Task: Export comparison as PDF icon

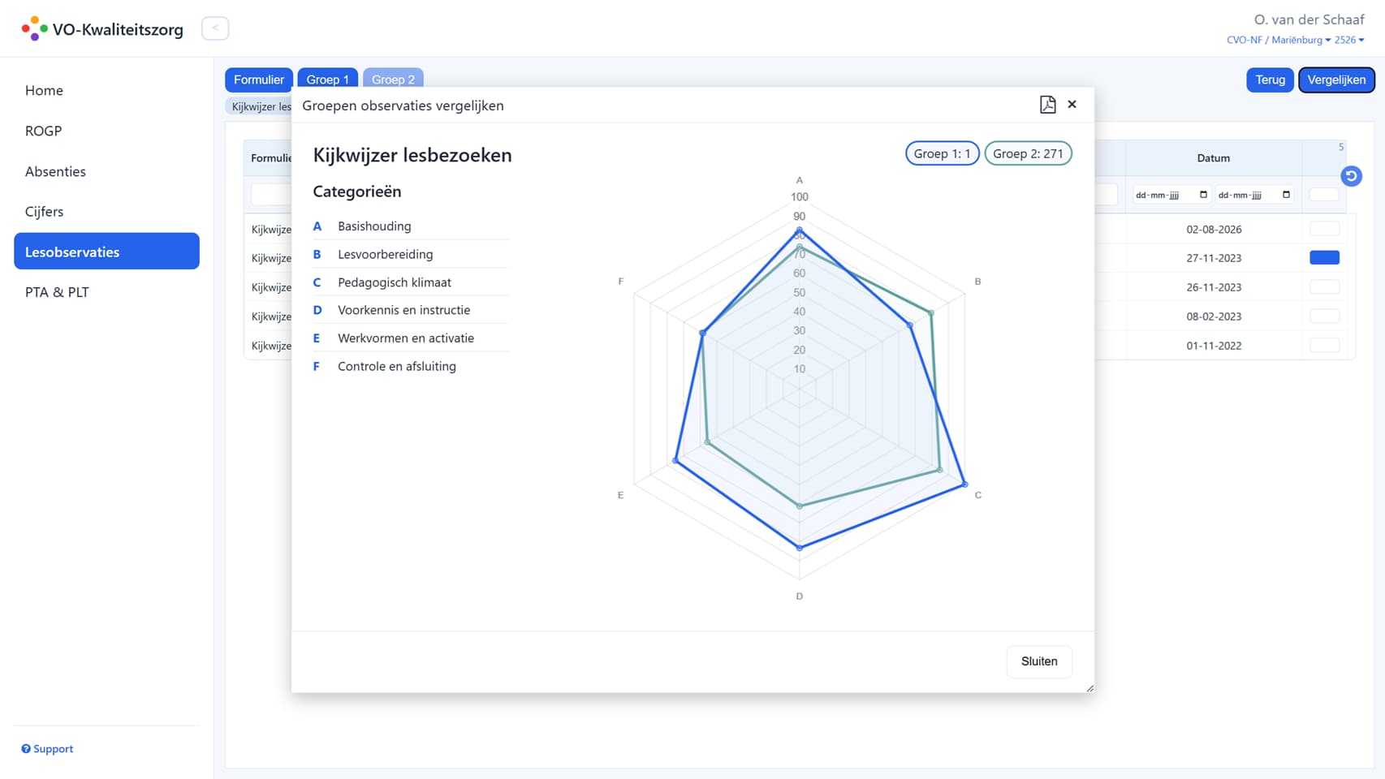Action: coord(1047,105)
